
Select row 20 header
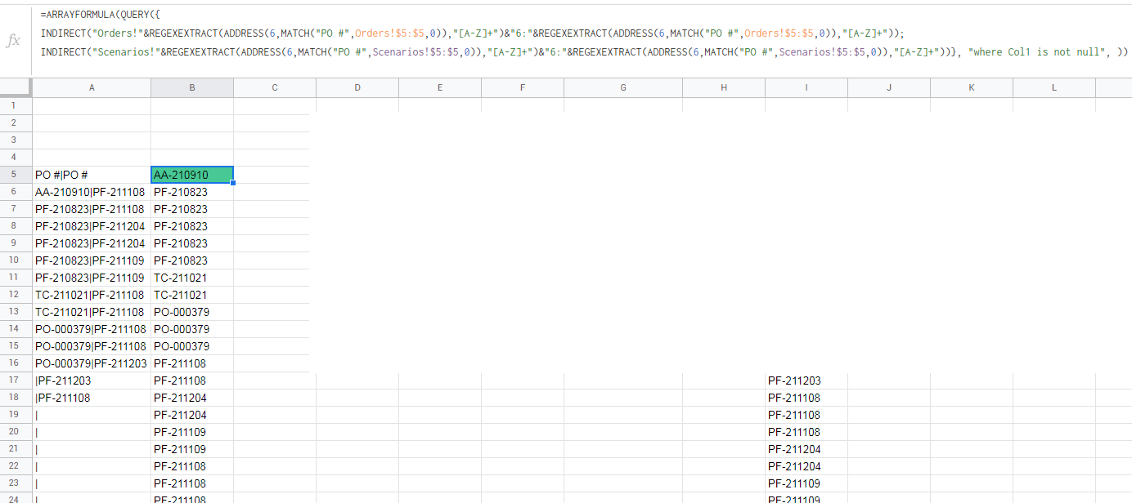[x=16, y=432]
